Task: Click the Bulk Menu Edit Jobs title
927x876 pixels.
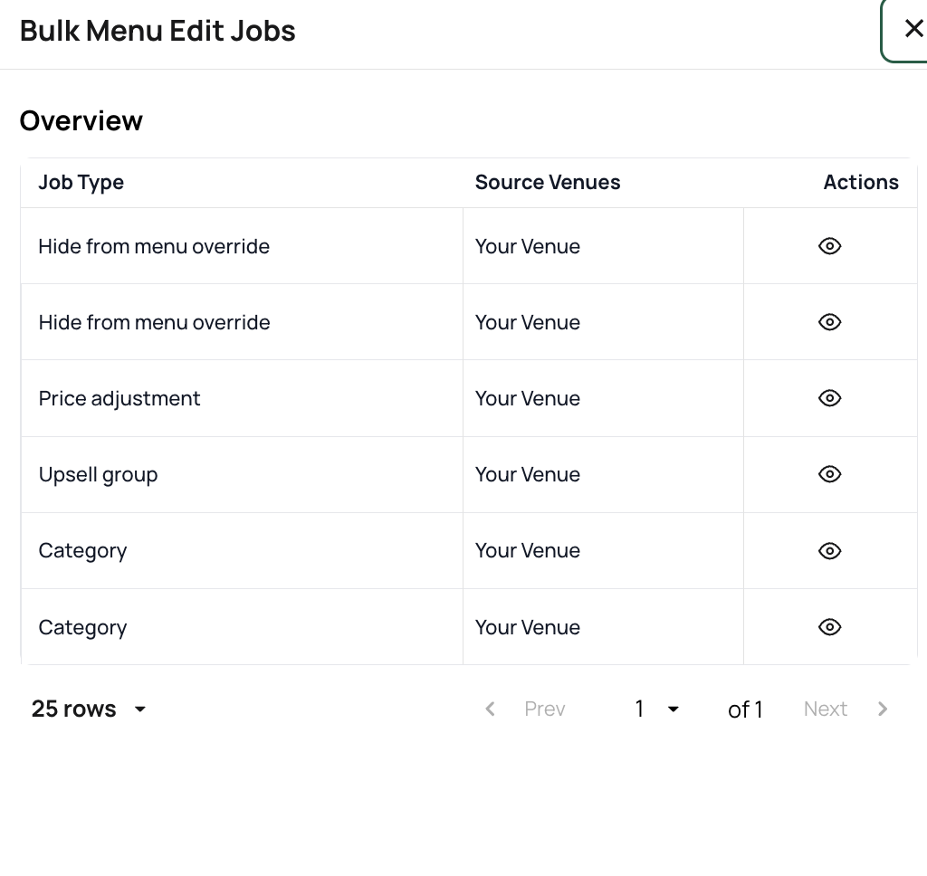Action: [x=158, y=31]
